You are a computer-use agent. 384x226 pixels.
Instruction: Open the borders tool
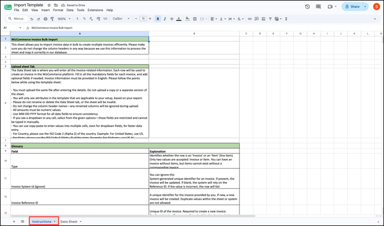[x=195, y=19]
